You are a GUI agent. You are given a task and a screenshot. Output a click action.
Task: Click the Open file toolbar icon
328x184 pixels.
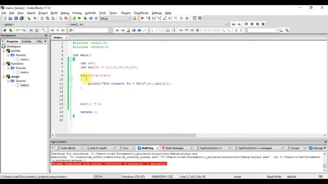pos(10,18)
